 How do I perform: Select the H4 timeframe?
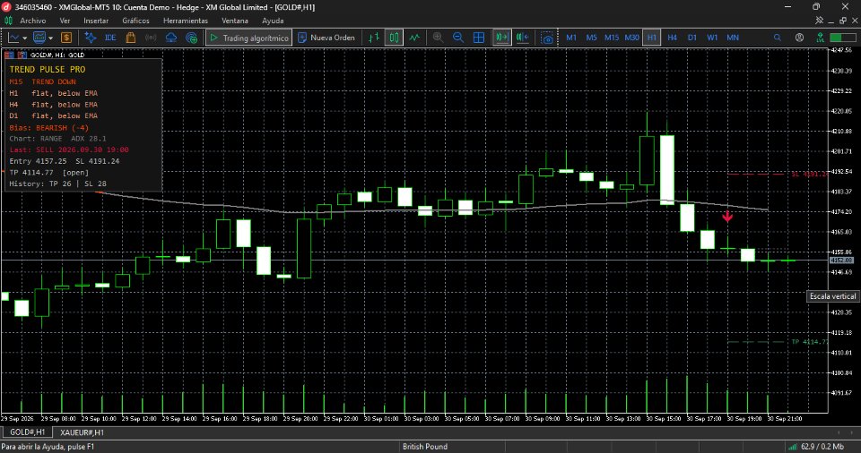pyautogui.click(x=672, y=38)
